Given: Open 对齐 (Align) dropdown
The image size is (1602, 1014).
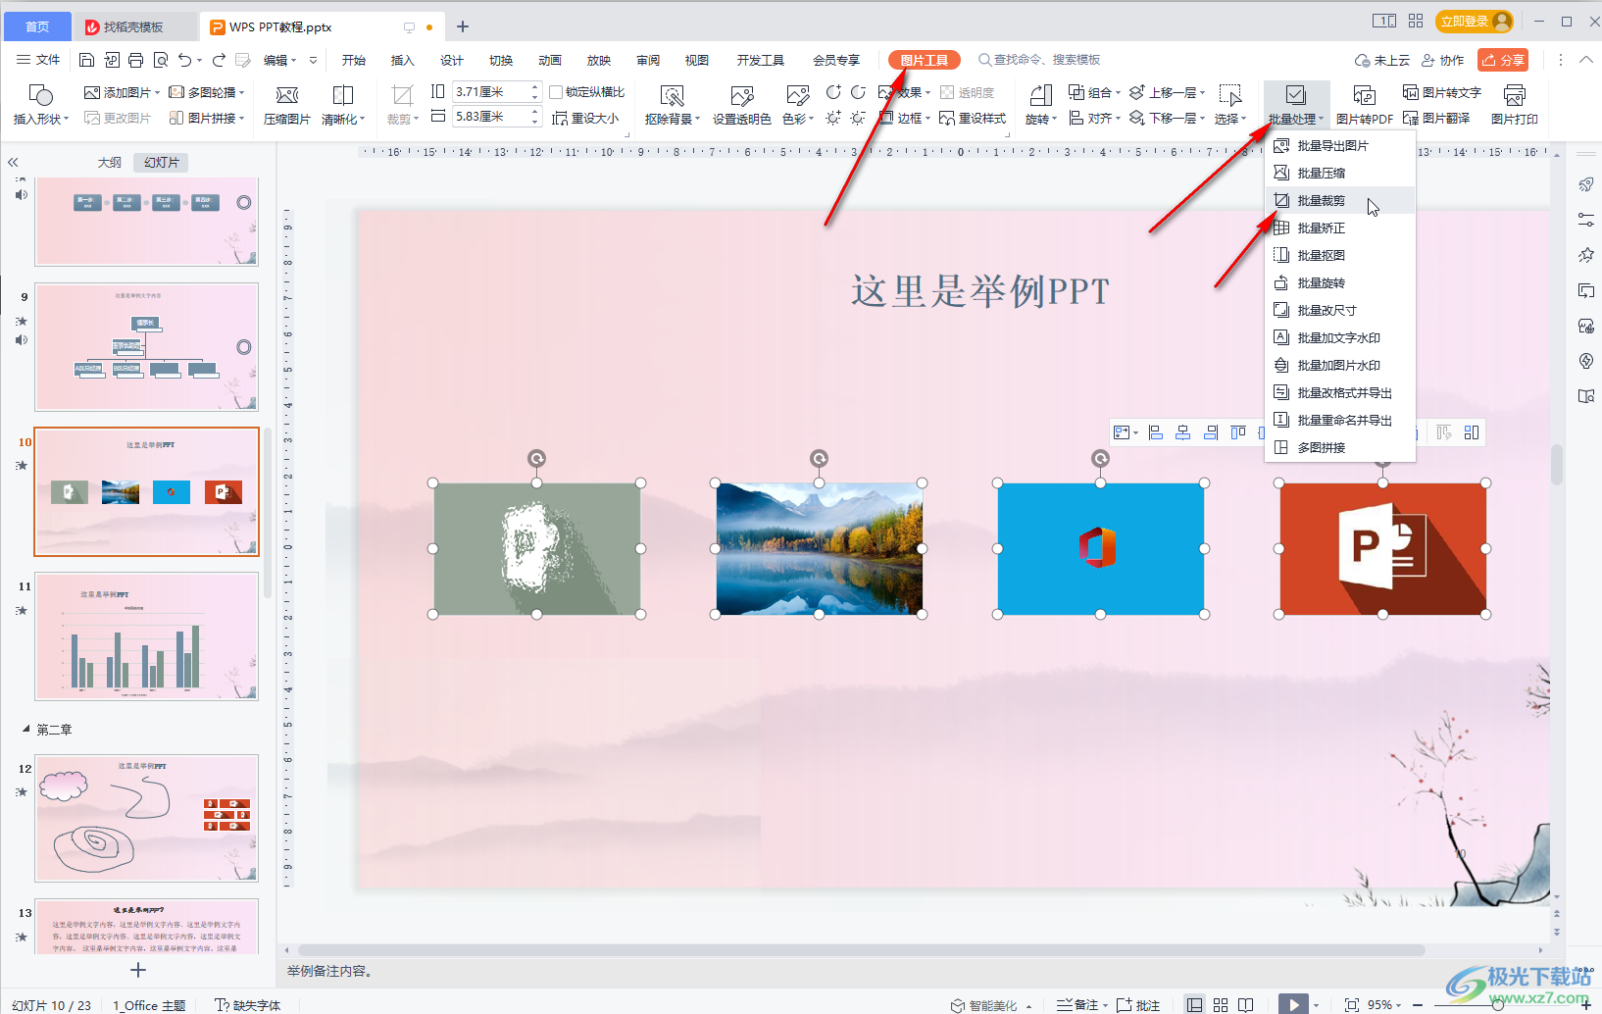Looking at the screenshot, I should (1094, 118).
